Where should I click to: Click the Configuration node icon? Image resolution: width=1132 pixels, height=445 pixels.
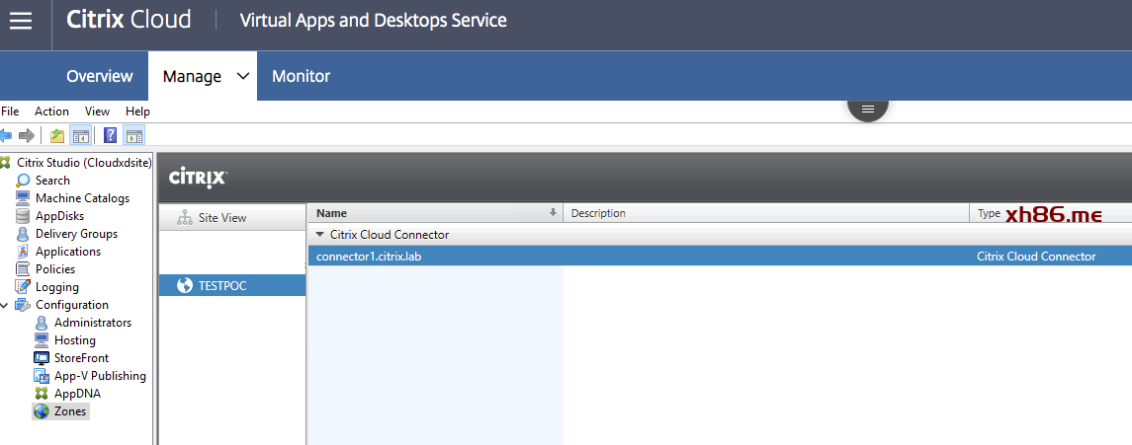[x=23, y=305]
